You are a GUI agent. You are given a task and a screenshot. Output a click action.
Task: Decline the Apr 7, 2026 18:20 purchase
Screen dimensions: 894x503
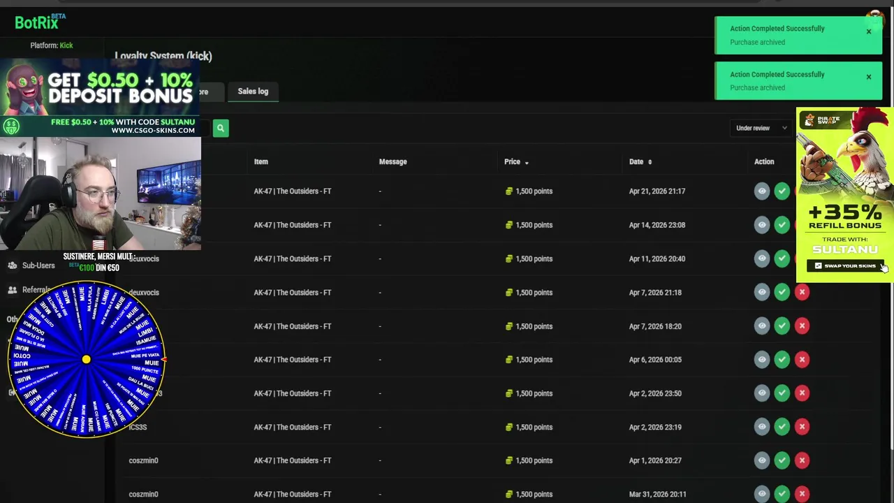pyautogui.click(x=802, y=326)
